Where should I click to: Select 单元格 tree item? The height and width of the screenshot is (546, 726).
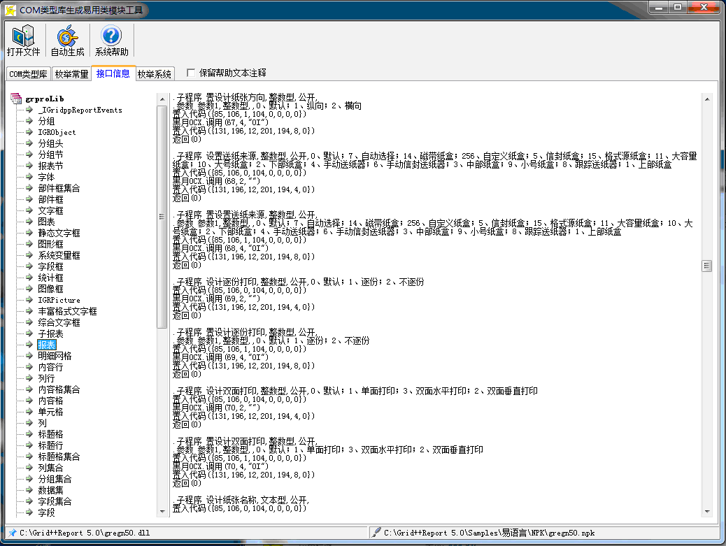pos(50,412)
